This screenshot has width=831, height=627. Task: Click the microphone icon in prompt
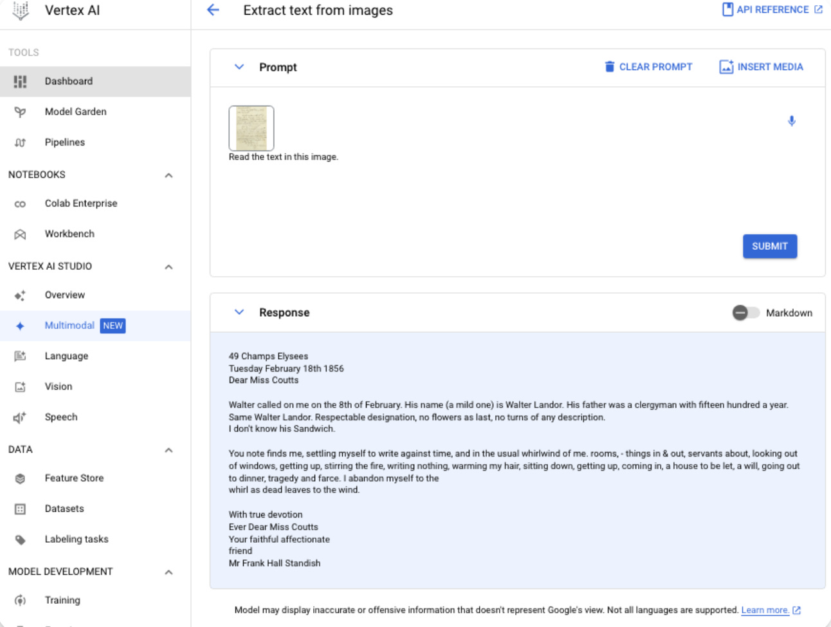(792, 121)
